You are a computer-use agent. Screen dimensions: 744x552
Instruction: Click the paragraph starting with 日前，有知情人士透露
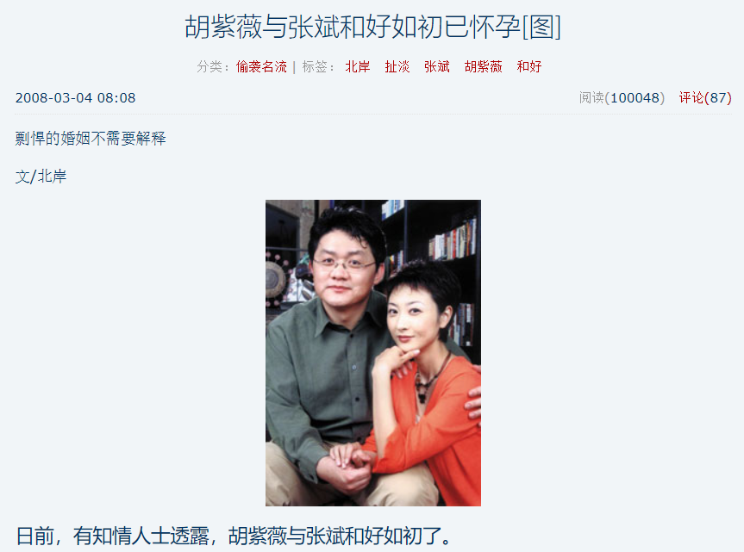pyautogui.click(x=234, y=536)
